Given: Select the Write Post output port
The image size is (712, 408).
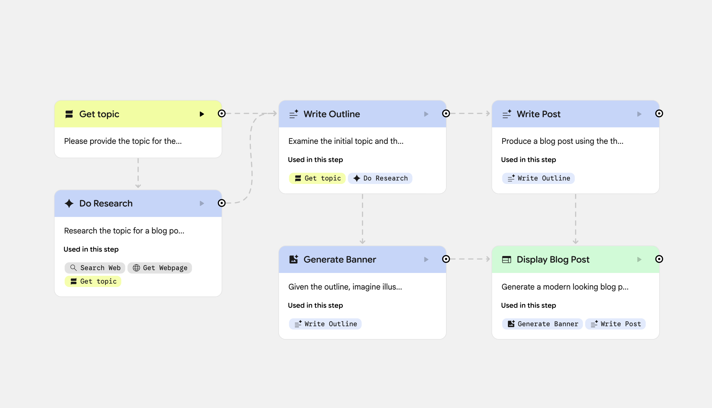Looking at the screenshot, I should click(659, 113).
